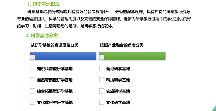Select the green industry-fusion bar
Screen dimensions: 216x111
click(132, 56)
